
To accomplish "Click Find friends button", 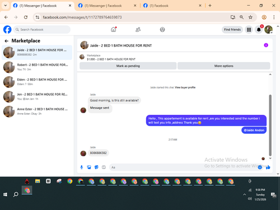I will tap(232, 30).
